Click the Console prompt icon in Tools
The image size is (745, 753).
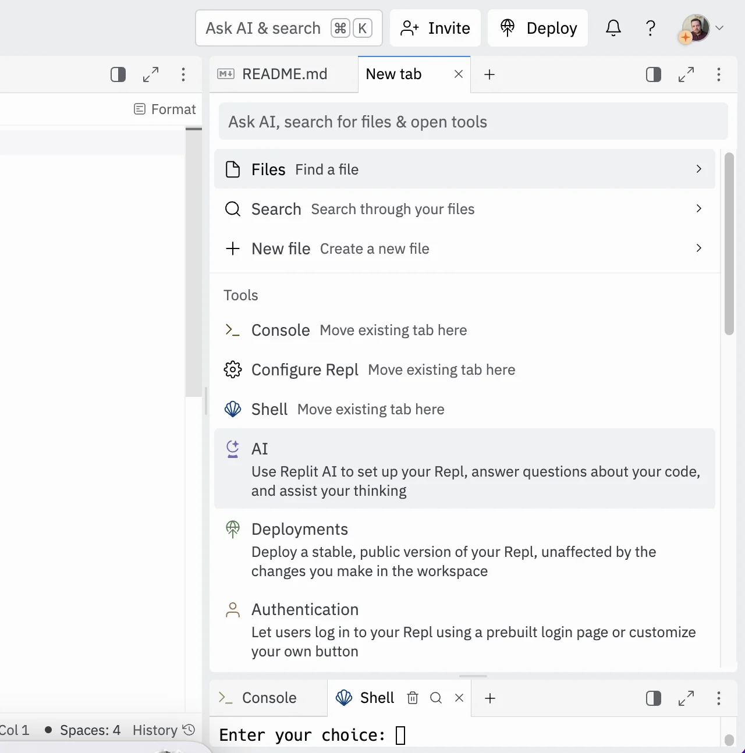(x=233, y=330)
